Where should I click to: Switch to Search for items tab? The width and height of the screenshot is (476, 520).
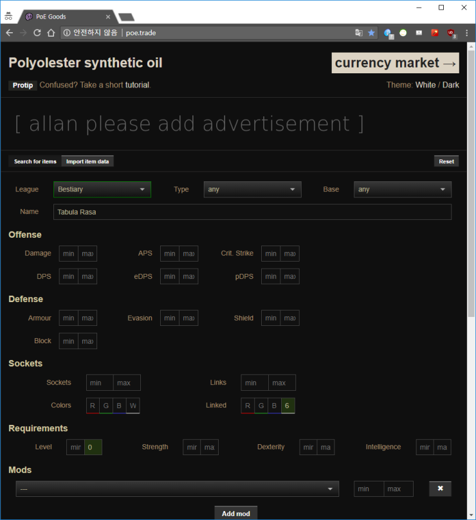click(35, 161)
